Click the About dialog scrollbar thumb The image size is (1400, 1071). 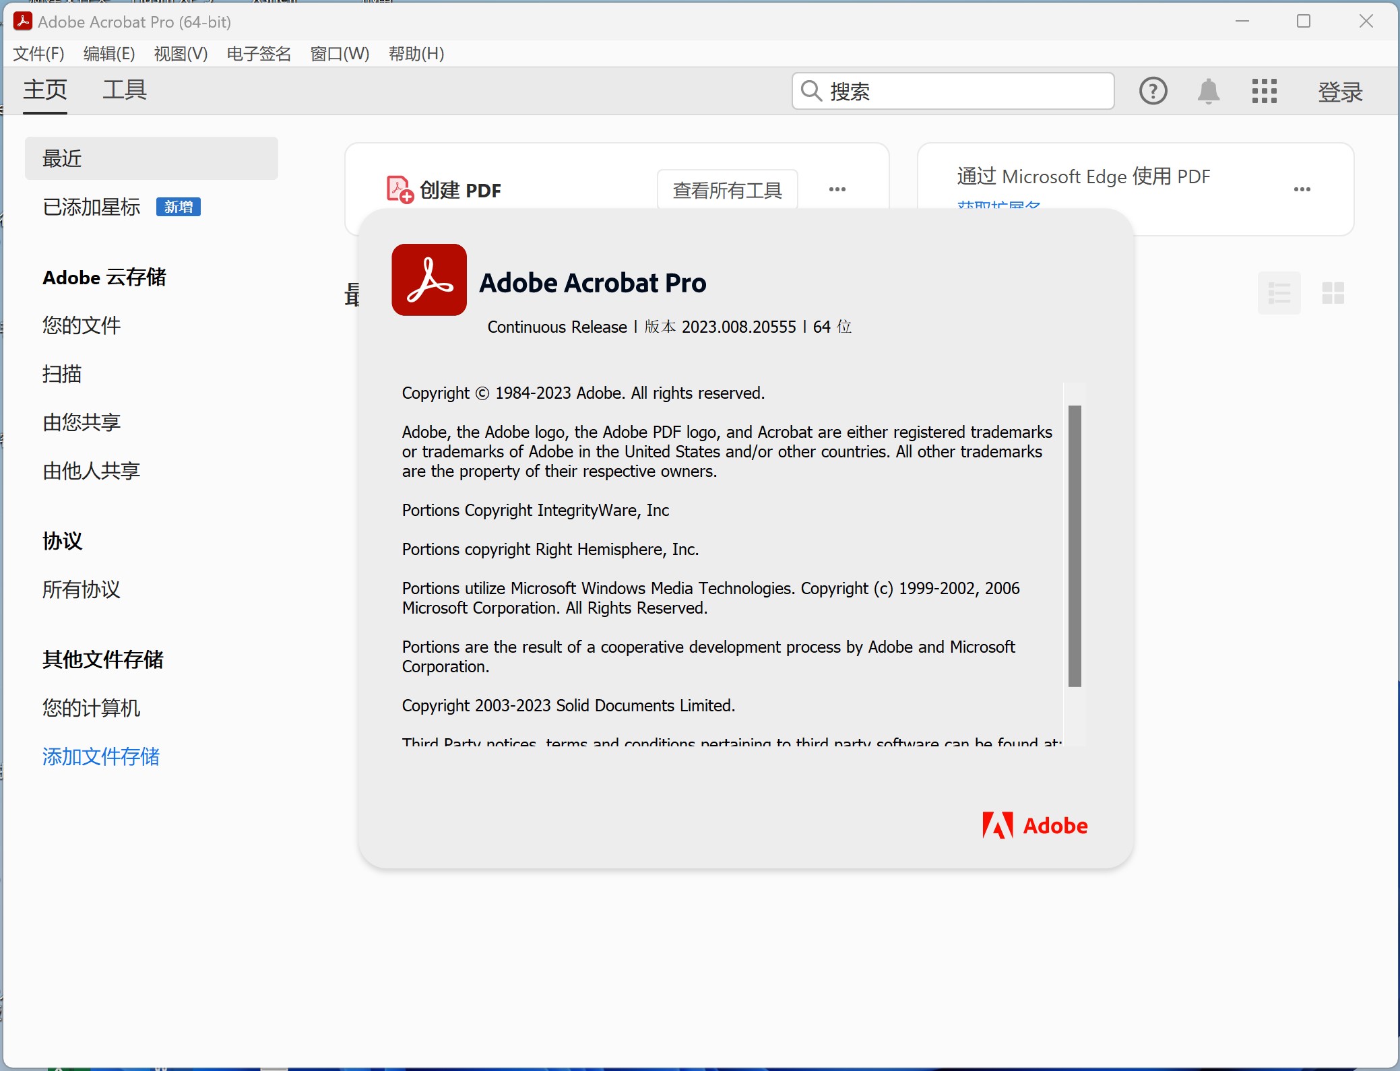click(x=1075, y=546)
